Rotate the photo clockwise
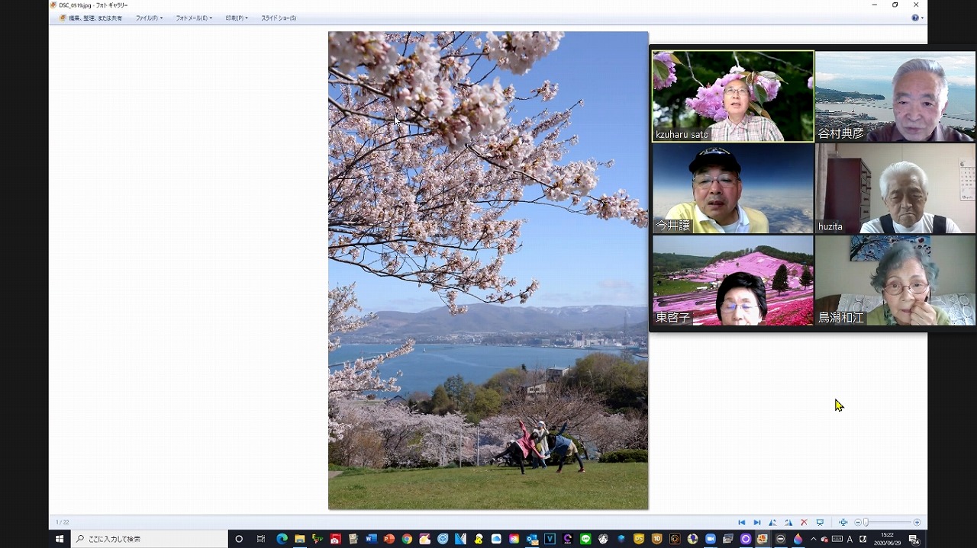The height and width of the screenshot is (548, 977). click(x=788, y=522)
